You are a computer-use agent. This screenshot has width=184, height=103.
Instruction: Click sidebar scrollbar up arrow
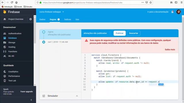(35, 17)
